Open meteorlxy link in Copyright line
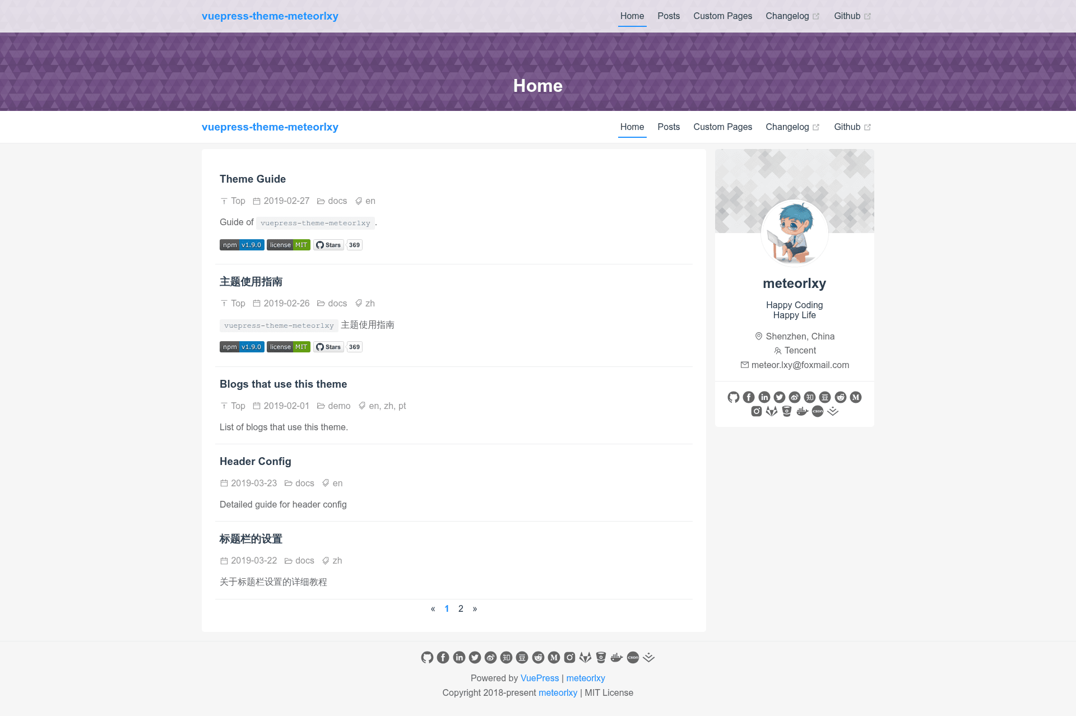This screenshot has height=716, width=1076. coord(558,693)
